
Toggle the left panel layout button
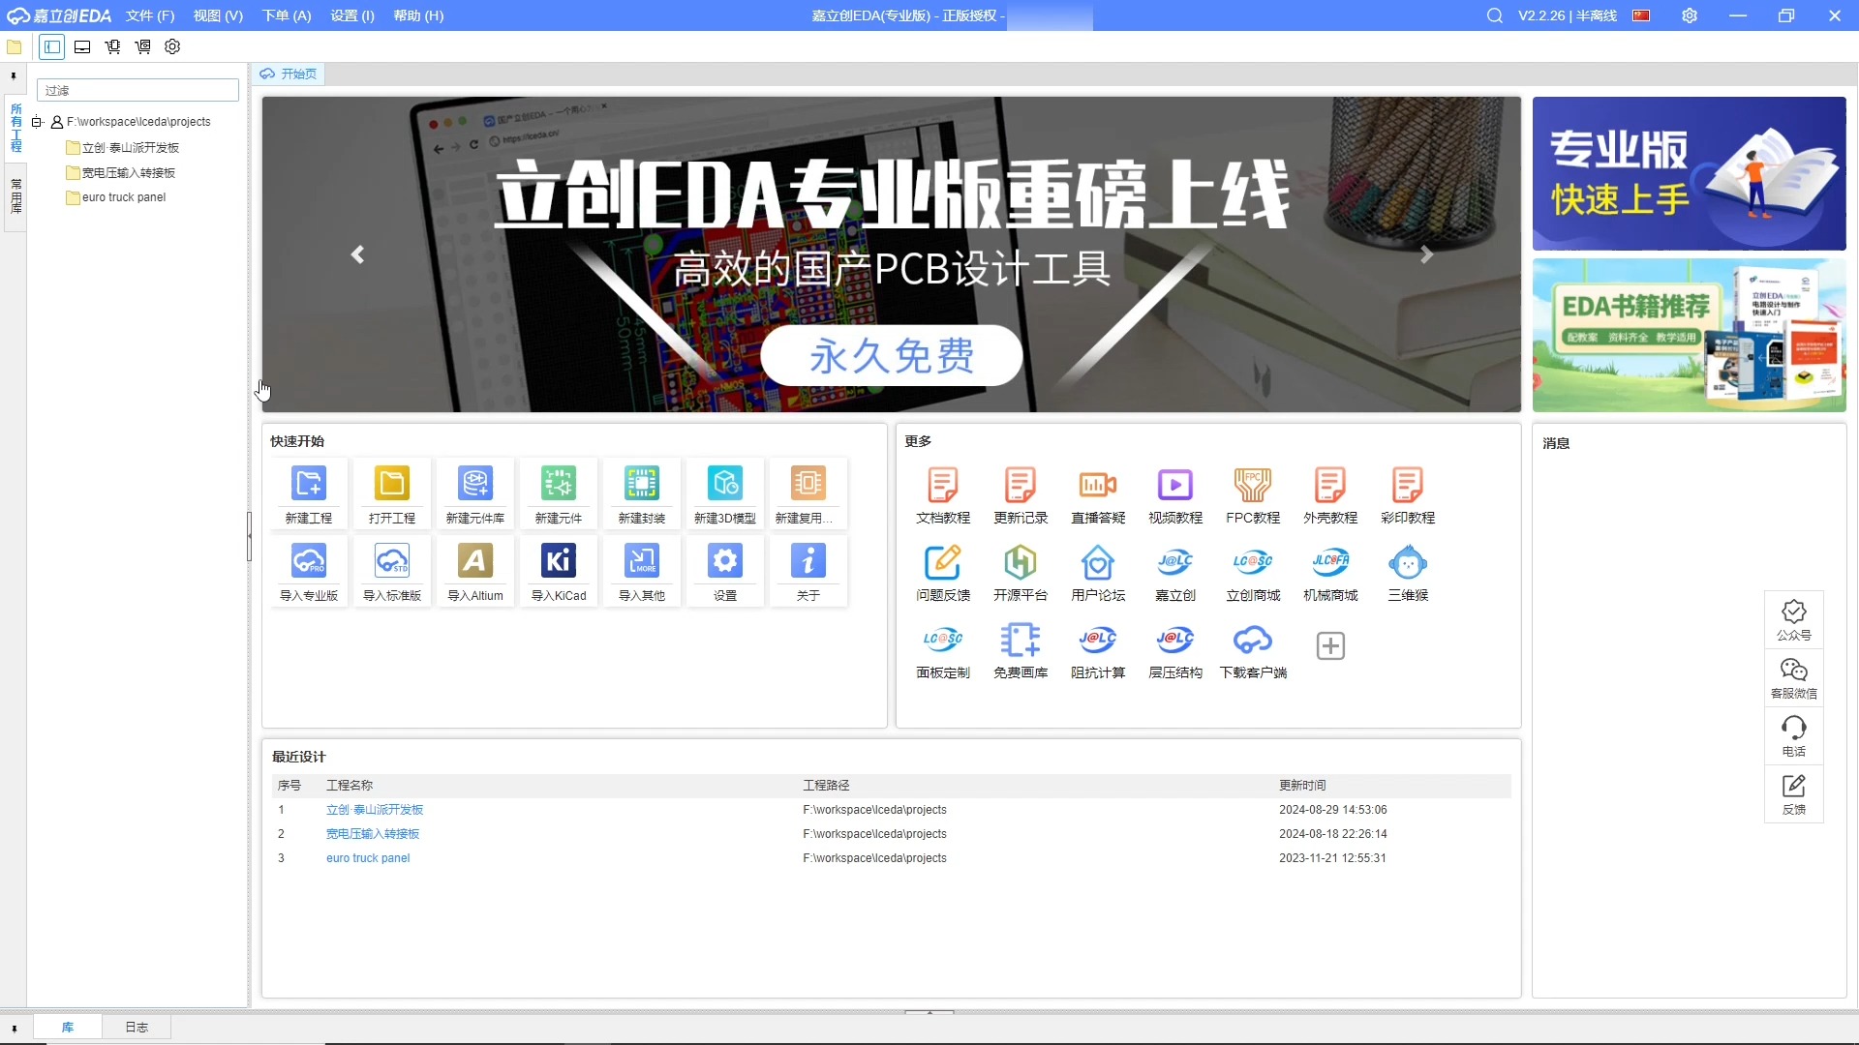pyautogui.click(x=52, y=46)
